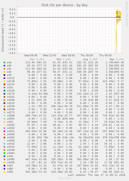Click the 'Max (-/+)' column header
129x181 pixels.
click(x=117, y=59)
